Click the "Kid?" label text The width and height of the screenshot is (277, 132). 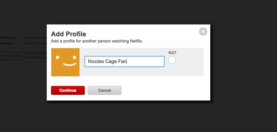click(172, 52)
